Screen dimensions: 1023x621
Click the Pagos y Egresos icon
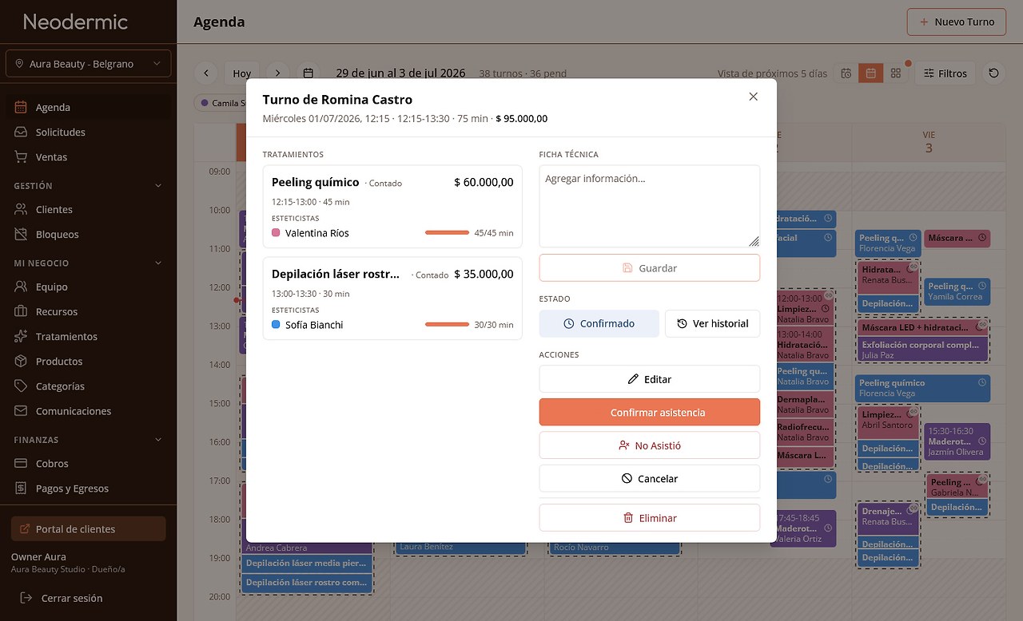click(x=21, y=488)
